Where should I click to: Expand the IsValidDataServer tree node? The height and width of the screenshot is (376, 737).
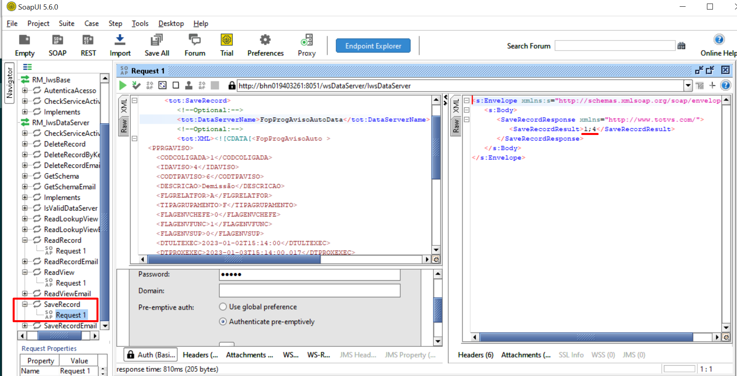click(x=25, y=208)
